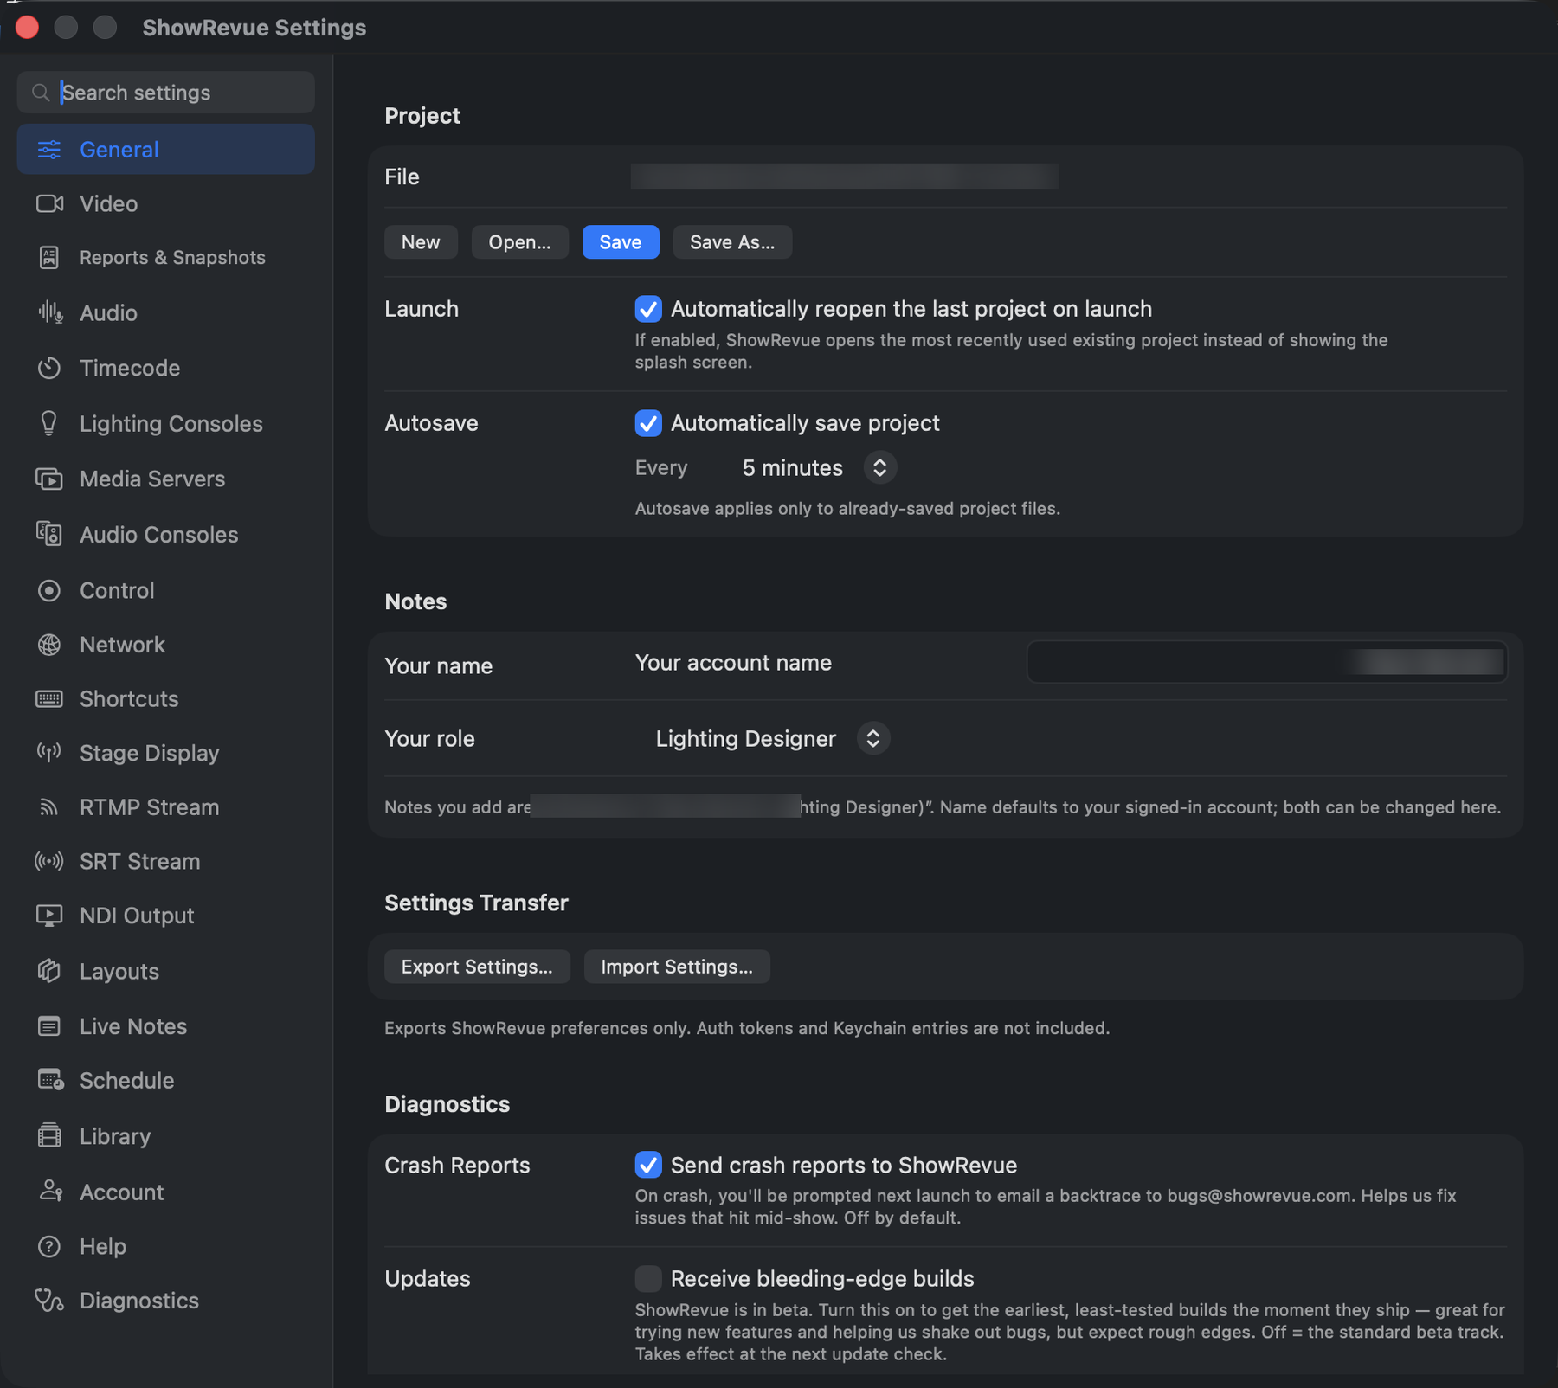Open the Stage Display settings label

[x=150, y=753]
